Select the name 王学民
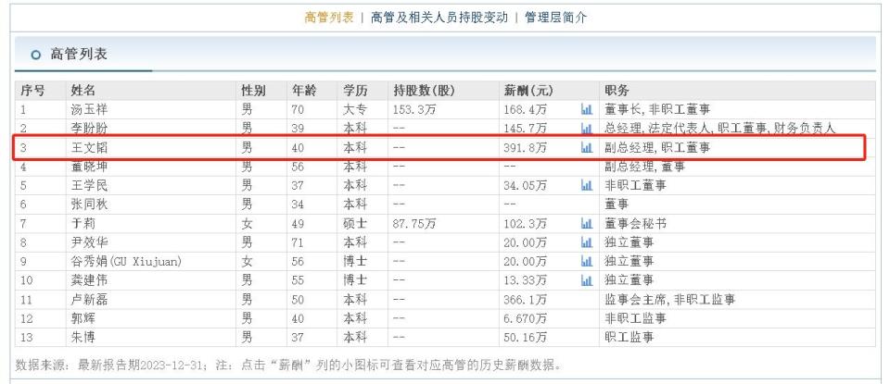The image size is (890, 384). [89, 186]
